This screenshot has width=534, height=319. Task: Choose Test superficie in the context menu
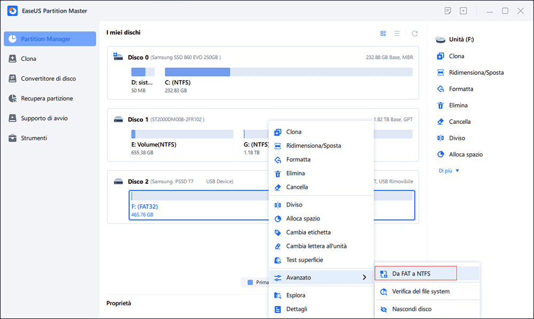[321, 260]
